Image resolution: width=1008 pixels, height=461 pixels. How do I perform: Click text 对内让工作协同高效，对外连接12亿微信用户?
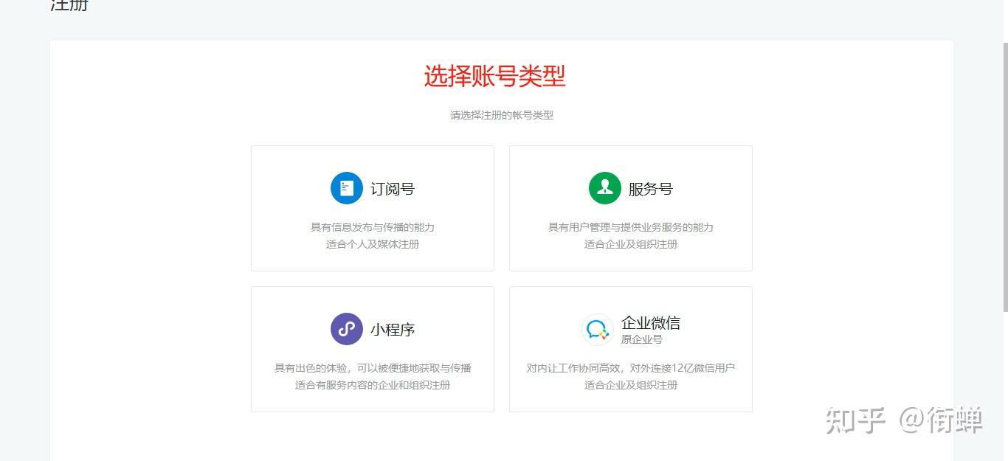[631, 368]
